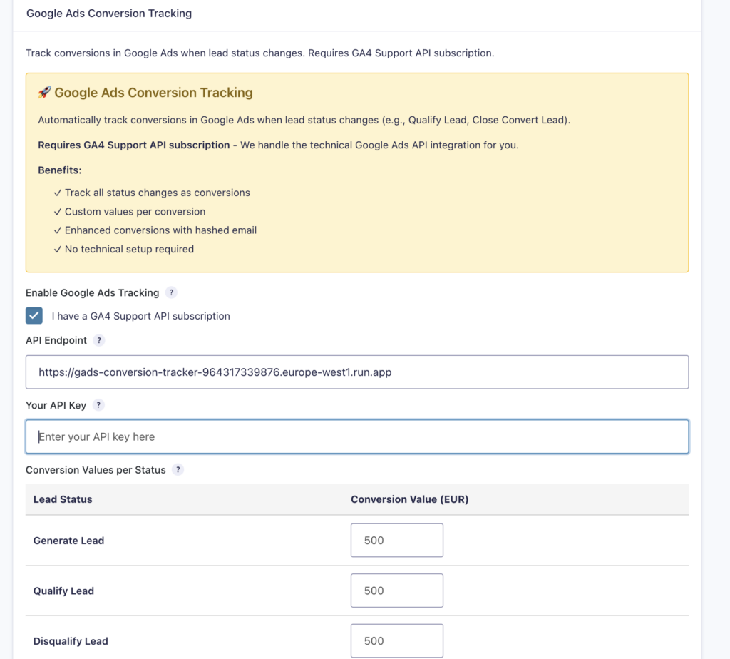Edit the Generate Lead value of 500
The height and width of the screenshot is (659, 730).
[x=396, y=540]
